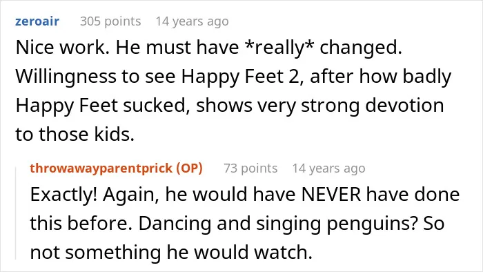Click the line 'Happy Feet sucked, shows very strong devotion'
The height and width of the screenshot is (272, 483).
tap(230, 106)
